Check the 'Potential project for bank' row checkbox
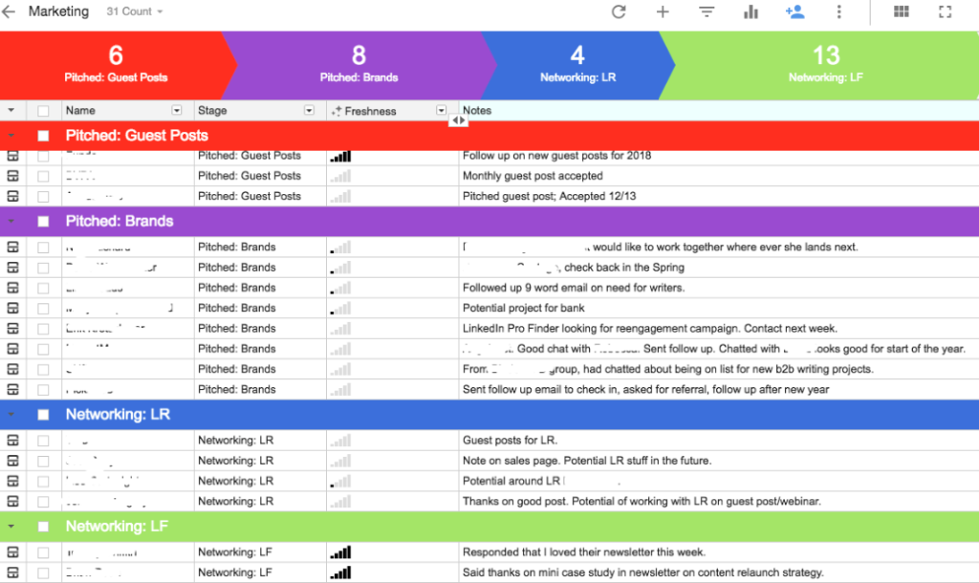The height and width of the screenshot is (583, 979). click(x=43, y=309)
